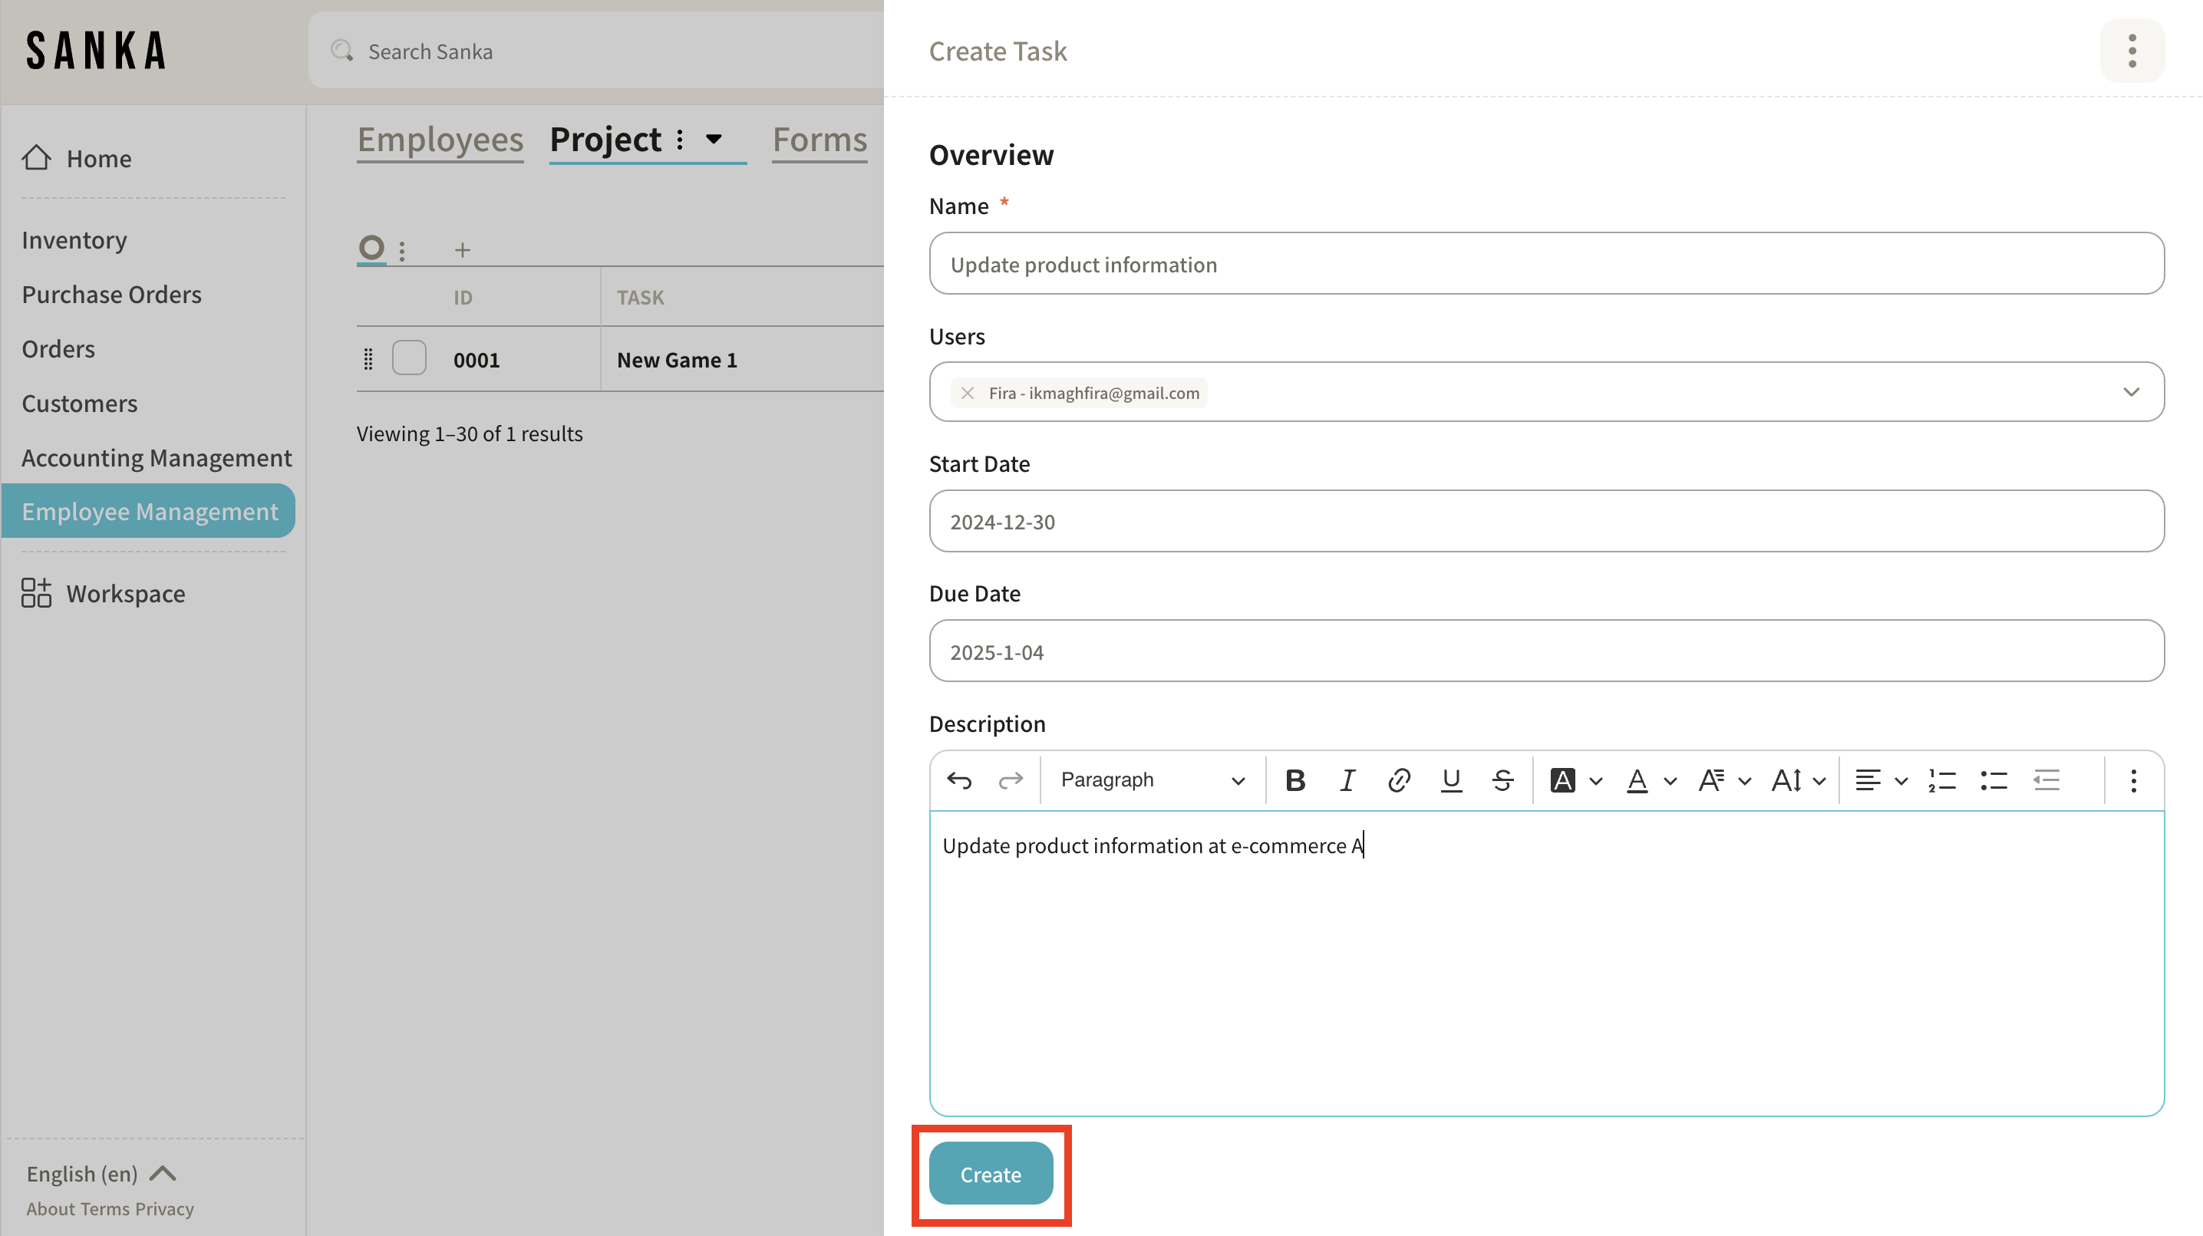
Task: Undo last edit in description
Action: [x=959, y=780]
